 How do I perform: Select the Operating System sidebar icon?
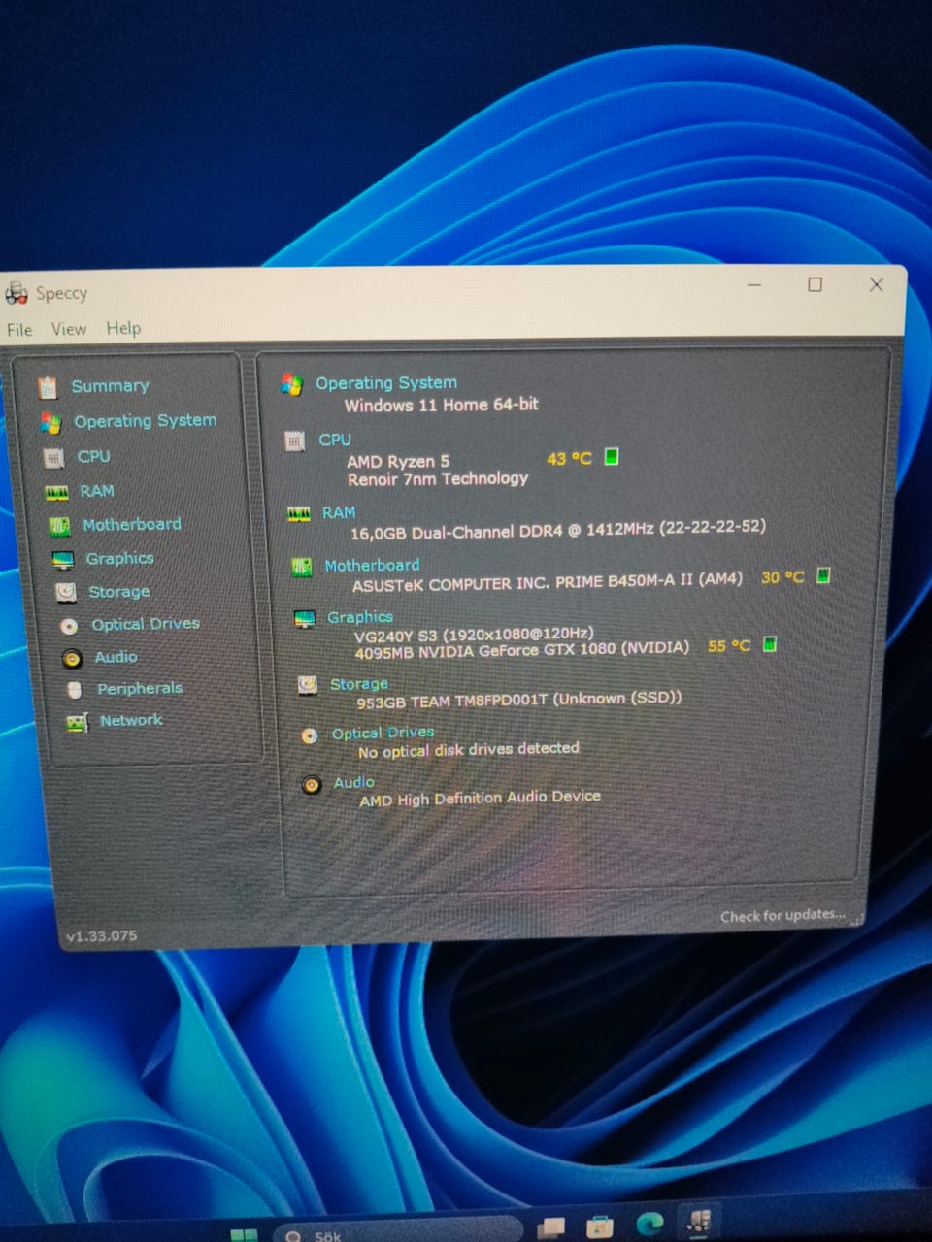pyautogui.click(x=51, y=423)
